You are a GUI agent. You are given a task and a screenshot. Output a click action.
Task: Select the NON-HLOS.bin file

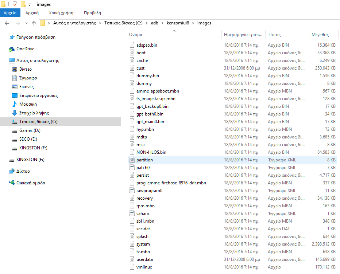[x=151, y=152]
